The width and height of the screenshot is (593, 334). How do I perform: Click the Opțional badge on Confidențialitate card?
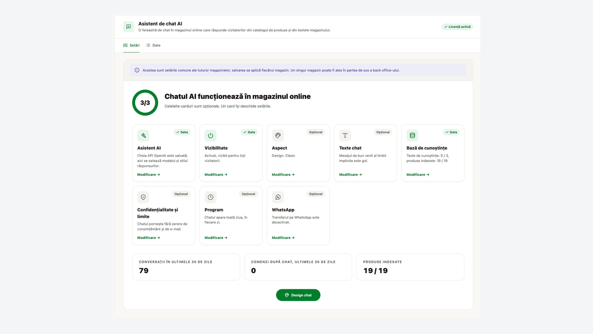tap(181, 194)
